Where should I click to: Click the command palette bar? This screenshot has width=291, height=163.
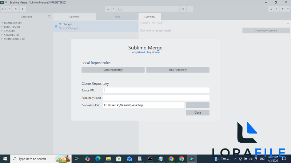(x=148, y=9)
